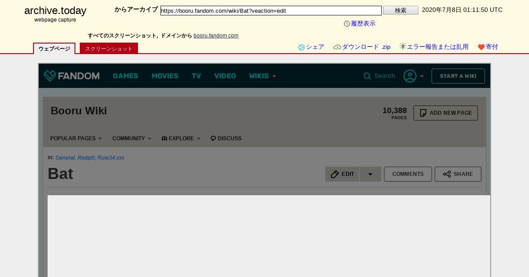Open the VIDEO menu
Image resolution: width=529 pixels, height=277 pixels.
tap(225, 76)
